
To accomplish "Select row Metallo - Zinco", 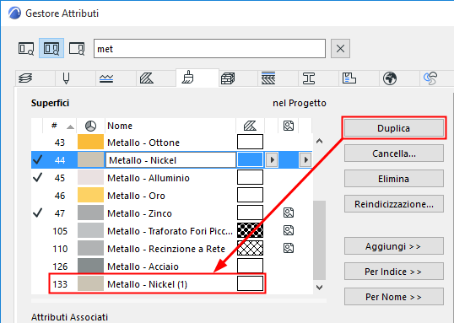I will click(x=171, y=213).
